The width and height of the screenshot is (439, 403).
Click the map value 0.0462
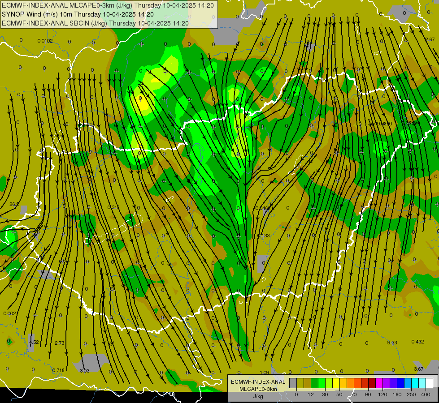[x=263, y=208]
